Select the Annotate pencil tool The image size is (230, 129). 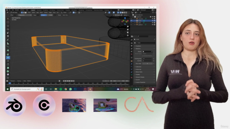coord(8,40)
